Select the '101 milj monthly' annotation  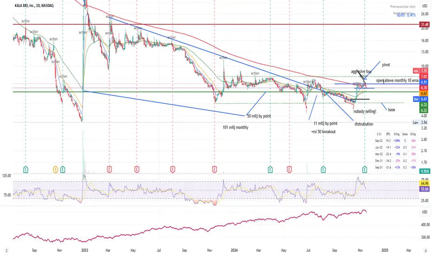point(235,127)
